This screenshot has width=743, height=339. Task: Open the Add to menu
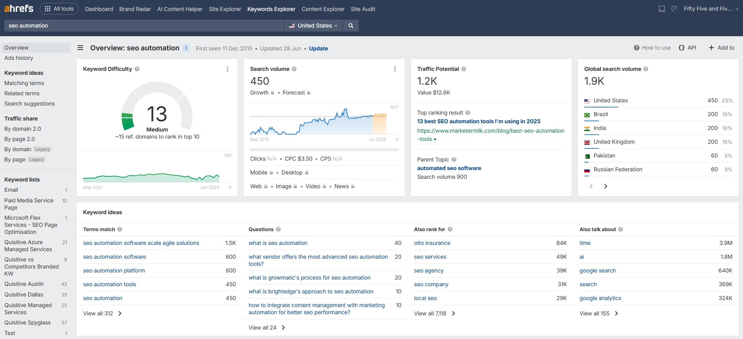tap(721, 48)
